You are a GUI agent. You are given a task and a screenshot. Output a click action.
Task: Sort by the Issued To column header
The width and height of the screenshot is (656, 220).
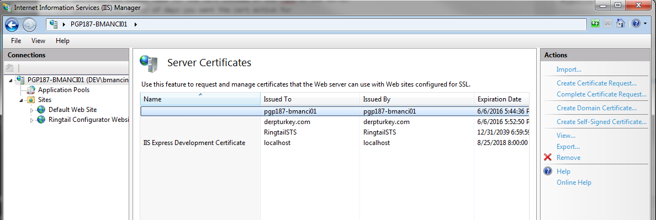310,99
